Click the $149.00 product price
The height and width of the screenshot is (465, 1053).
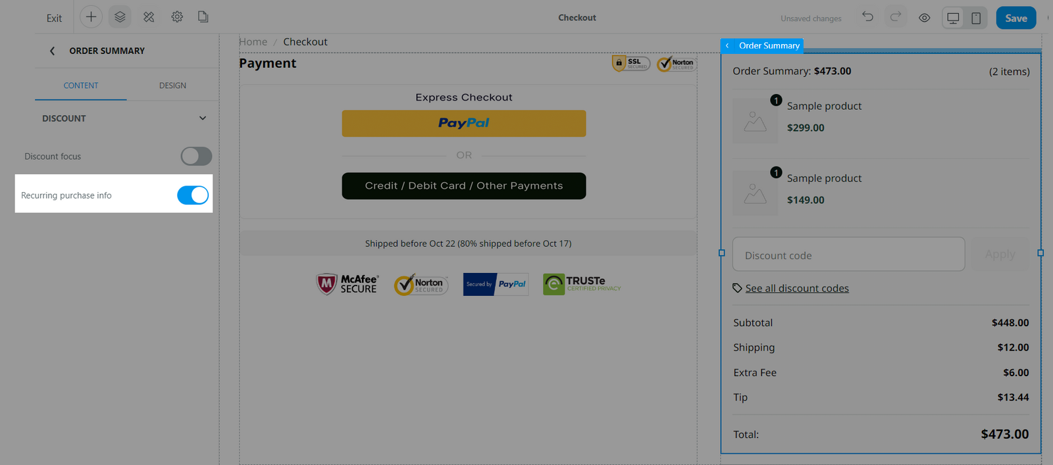click(x=806, y=200)
